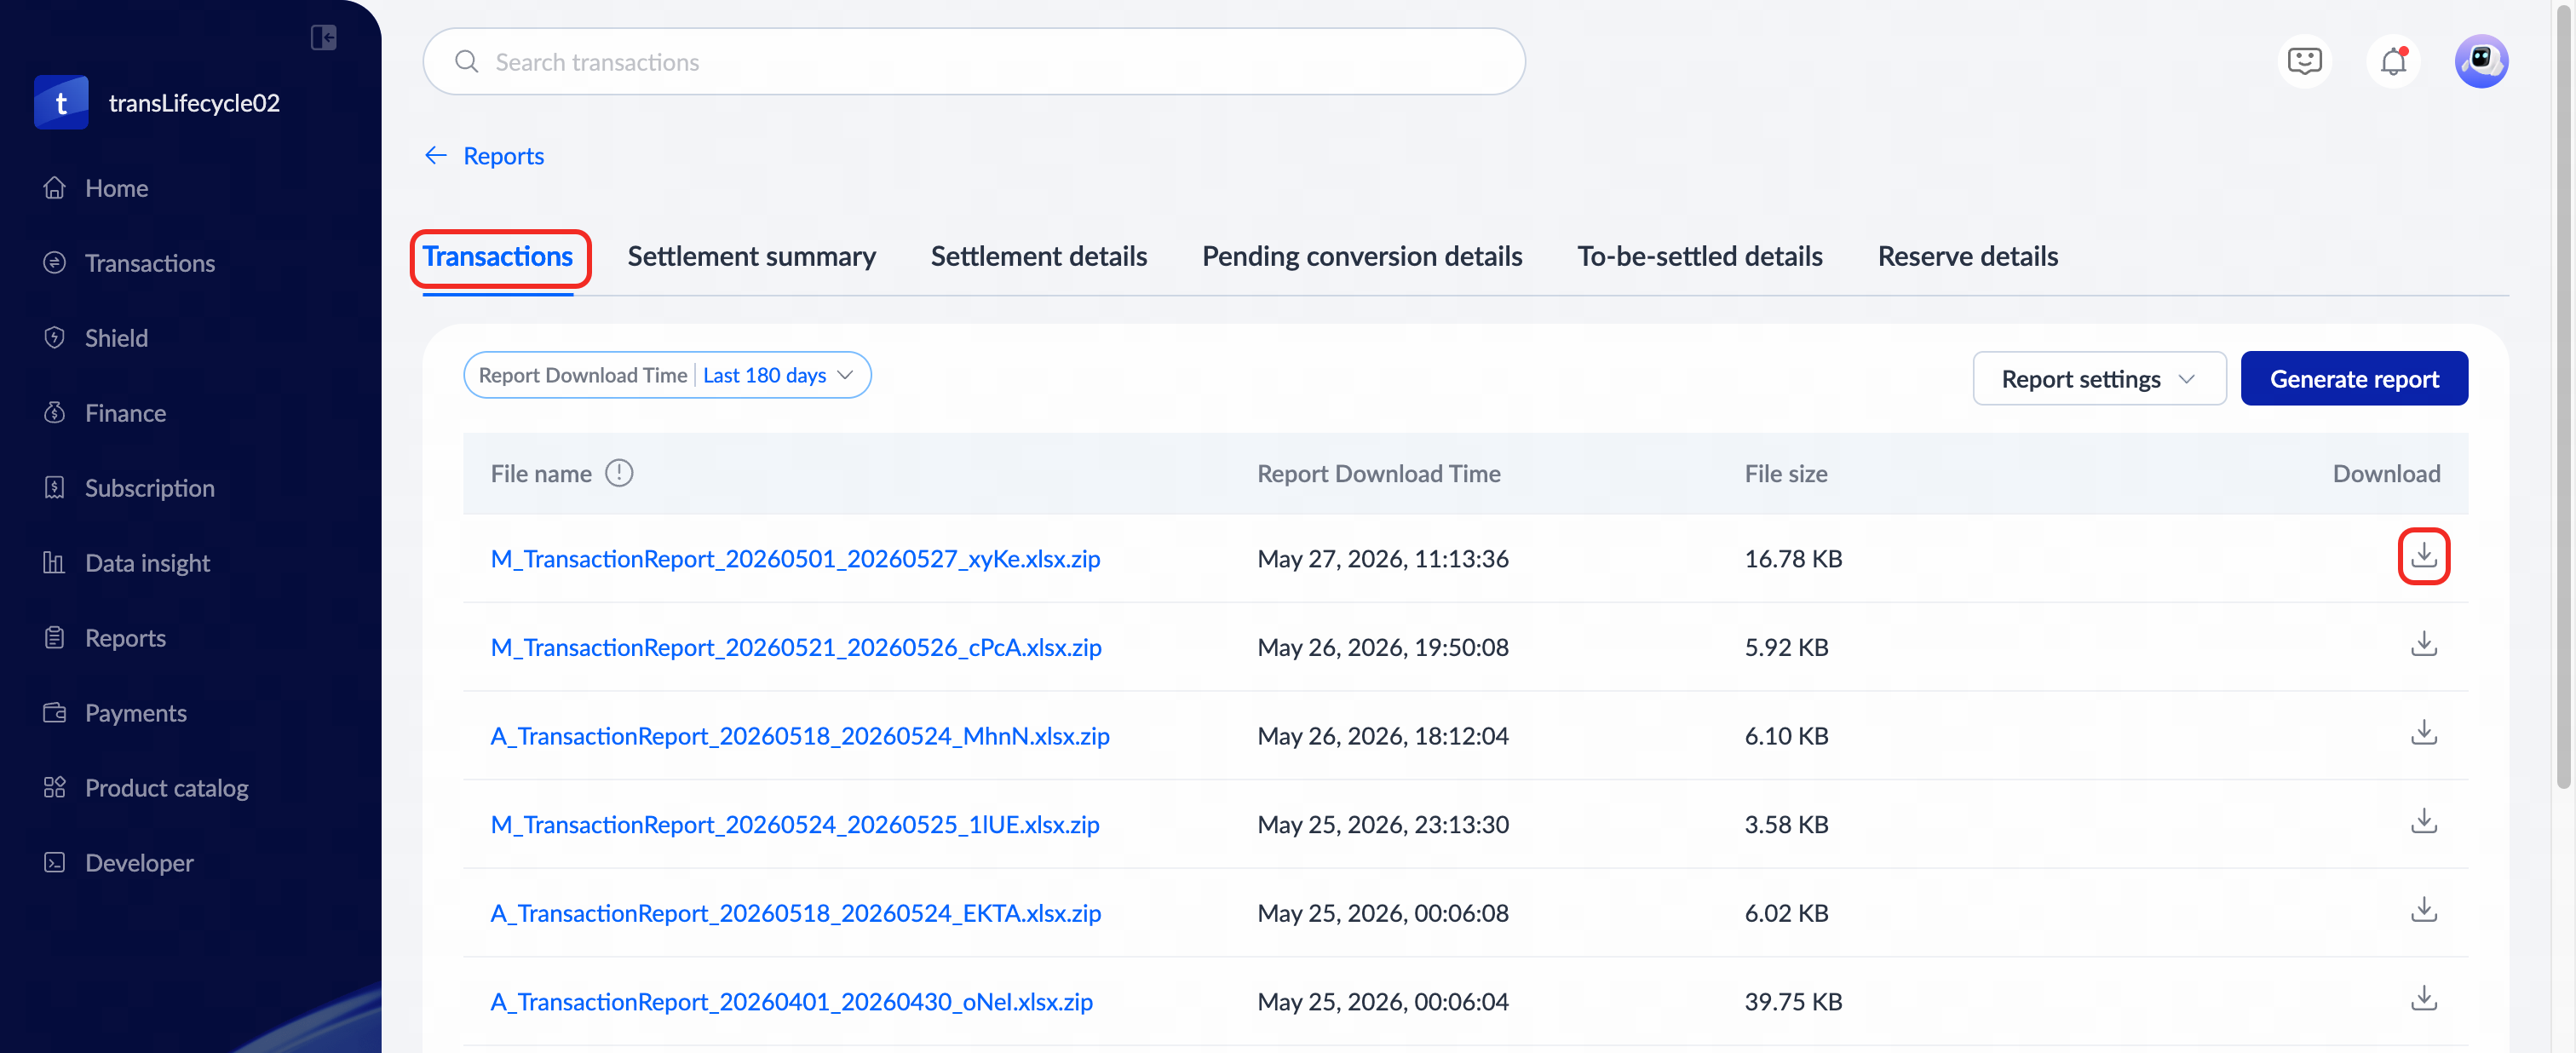The height and width of the screenshot is (1053, 2576).
Task: Click the Developer terminal icon
Action: point(55,863)
